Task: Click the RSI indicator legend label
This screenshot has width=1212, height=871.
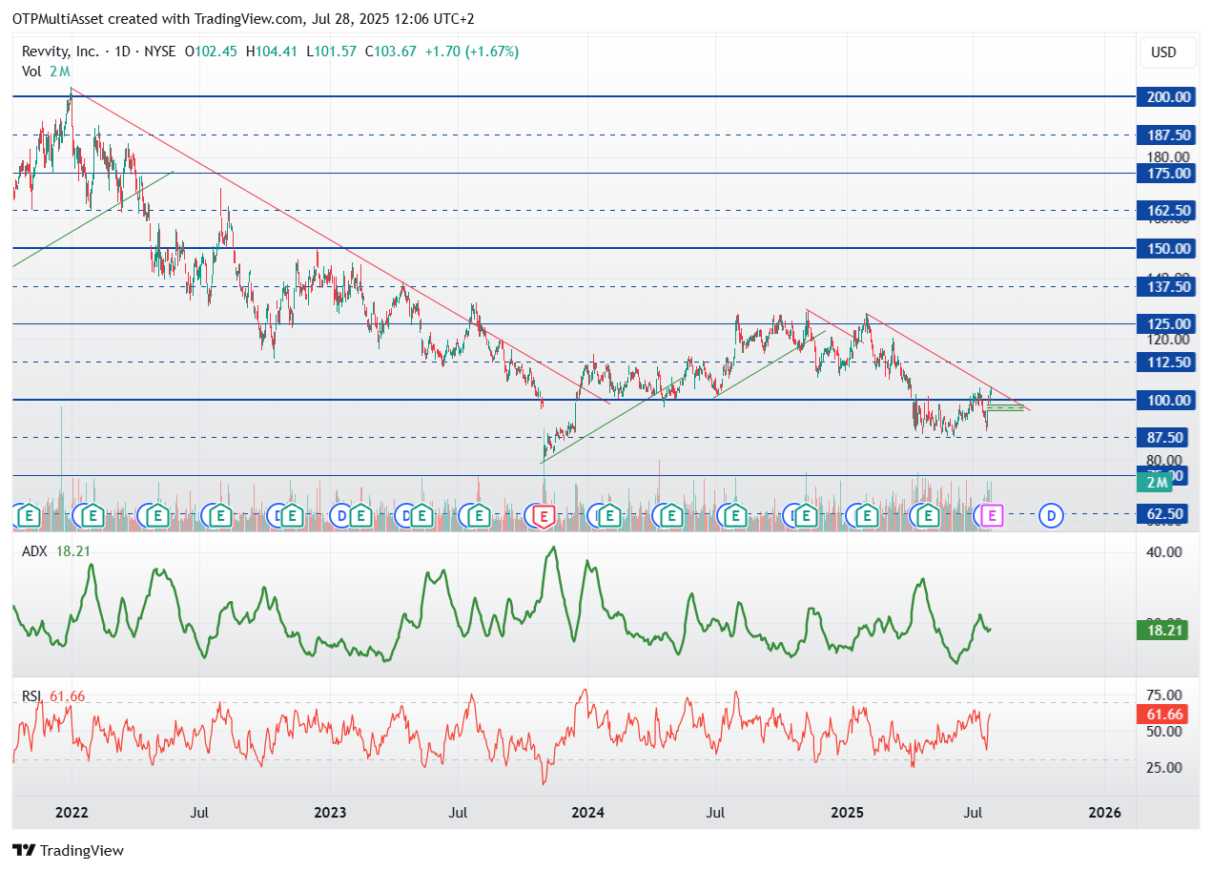Action: pos(32,697)
